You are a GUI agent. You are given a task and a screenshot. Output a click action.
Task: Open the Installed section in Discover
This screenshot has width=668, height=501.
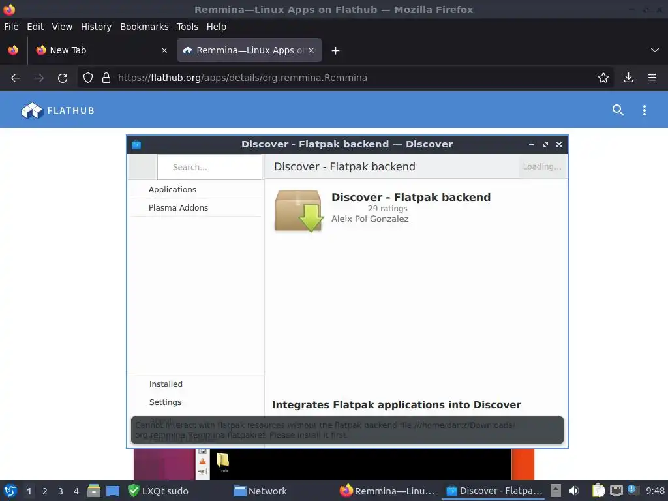click(x=196, y=384)
